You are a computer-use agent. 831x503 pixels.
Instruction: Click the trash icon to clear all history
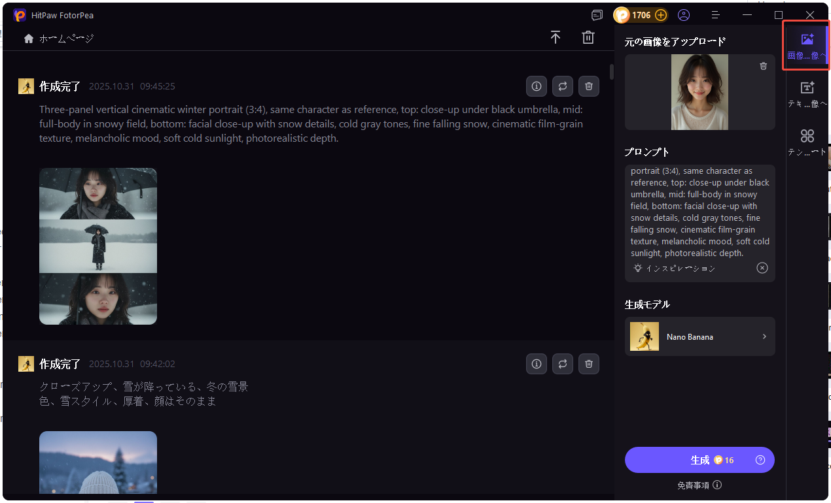pos(588,38)
